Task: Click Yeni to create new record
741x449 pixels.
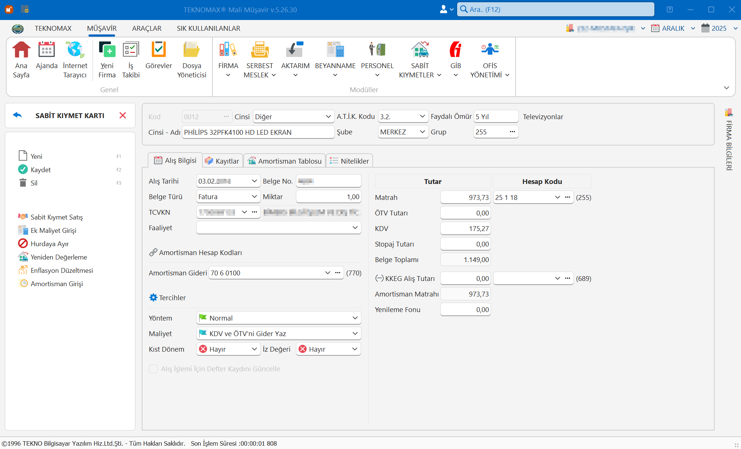Action: click(36, 156)
